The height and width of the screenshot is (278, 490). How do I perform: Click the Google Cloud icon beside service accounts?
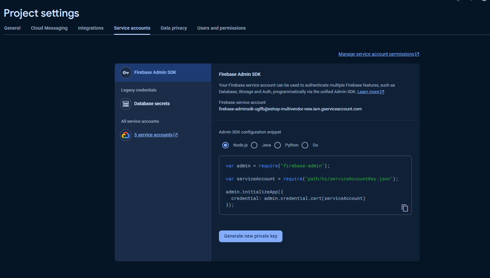(x=126, y=135)
